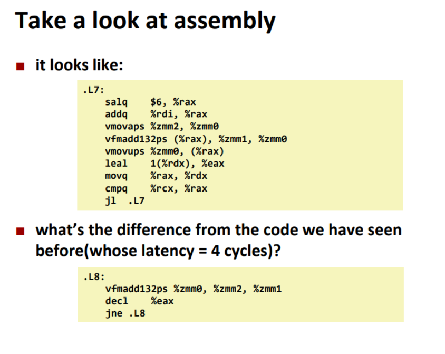Click the 'decl %eax' instruction line
The height and width of the screenshot is (354, 445).
tap(139, 301)
